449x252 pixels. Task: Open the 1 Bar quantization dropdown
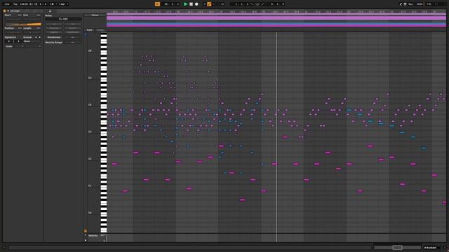(64, 4)
